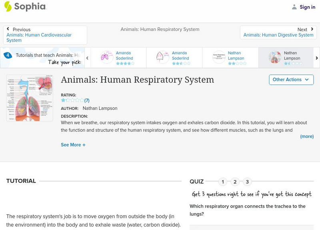The image size is (320, 230).
Task: Expand description with (more) link
Action: pos(307,136)
